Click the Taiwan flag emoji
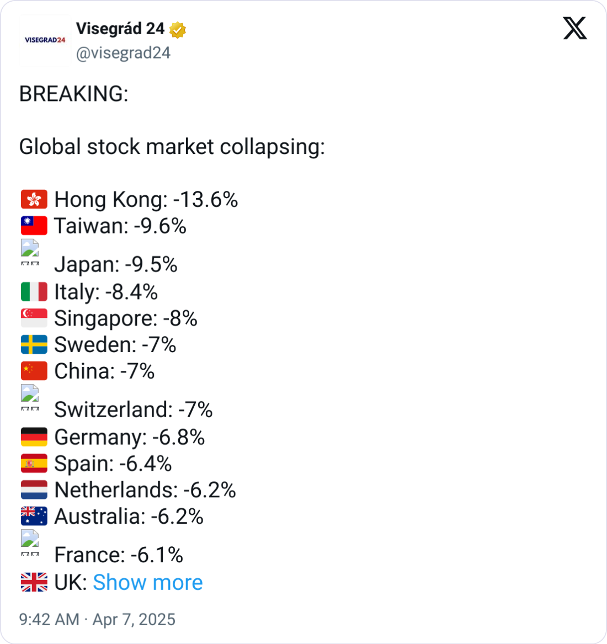Screen dimensions: 607x644 pos(34,226)
